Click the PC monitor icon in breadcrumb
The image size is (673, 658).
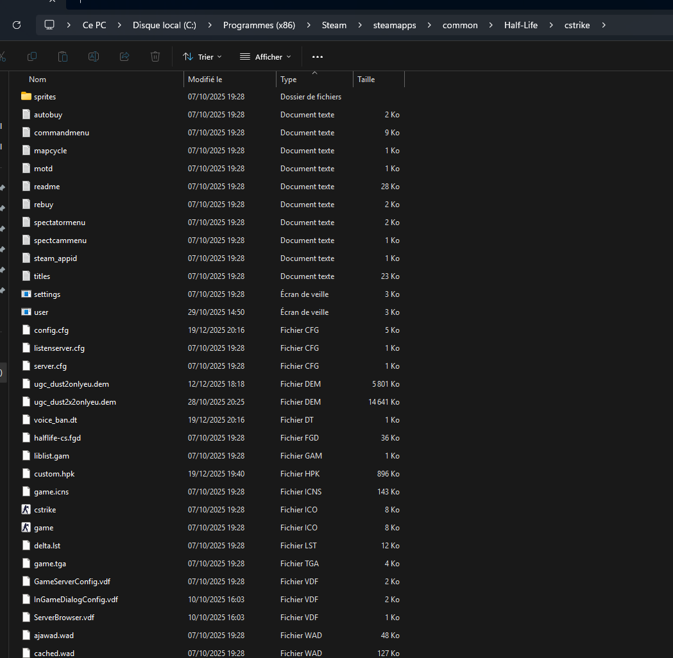pyautogui.click(x=49, y=25)
